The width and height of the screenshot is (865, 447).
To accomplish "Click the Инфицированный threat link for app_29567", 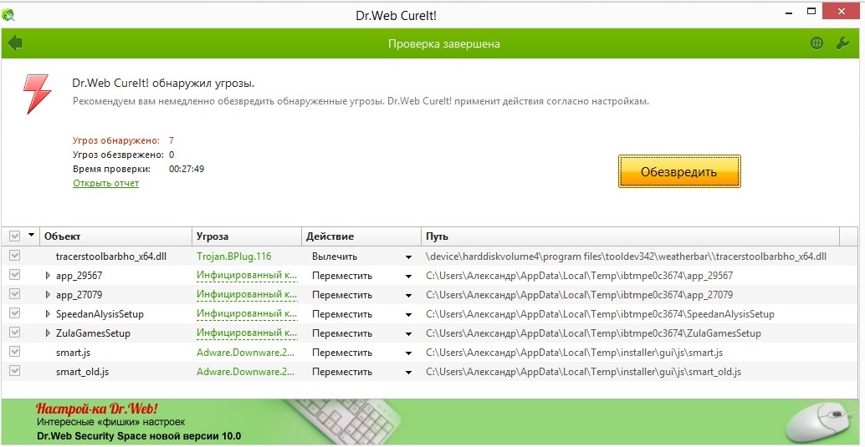I will pyautogui.click(x=247, y=276).
